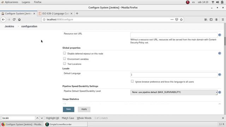Viewport: 226px width, 127px height.
Task: Follow the Jenkins breadcrumb link
Action: pyautogui.click(x=10, y=26)
